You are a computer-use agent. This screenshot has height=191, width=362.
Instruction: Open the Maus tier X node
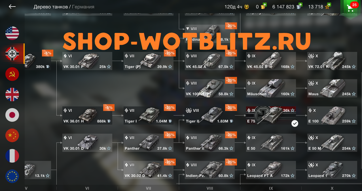tap(332, 88)
